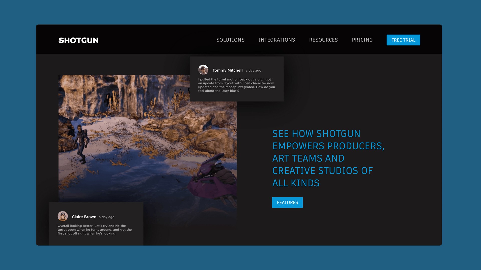
Task: Go to the Resources section
Action: click(x=323, y=40)
